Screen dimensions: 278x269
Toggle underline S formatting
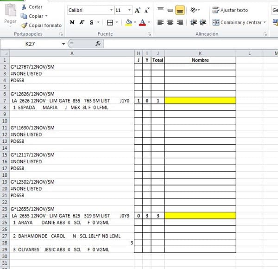pos(91,22)
